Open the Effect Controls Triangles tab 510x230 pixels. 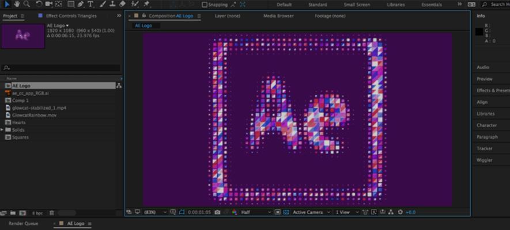(71, 16)
